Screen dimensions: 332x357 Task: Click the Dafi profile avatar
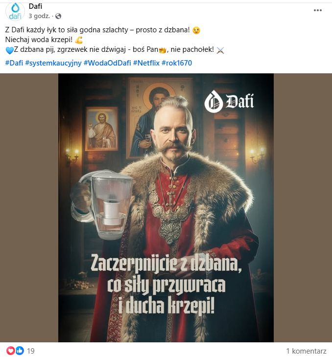click(x=15, y=12)
